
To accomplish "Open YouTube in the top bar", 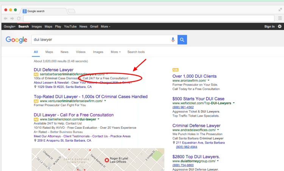I will point(70,26).
